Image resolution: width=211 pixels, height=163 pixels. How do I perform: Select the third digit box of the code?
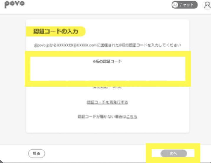[x=98, y=74]
